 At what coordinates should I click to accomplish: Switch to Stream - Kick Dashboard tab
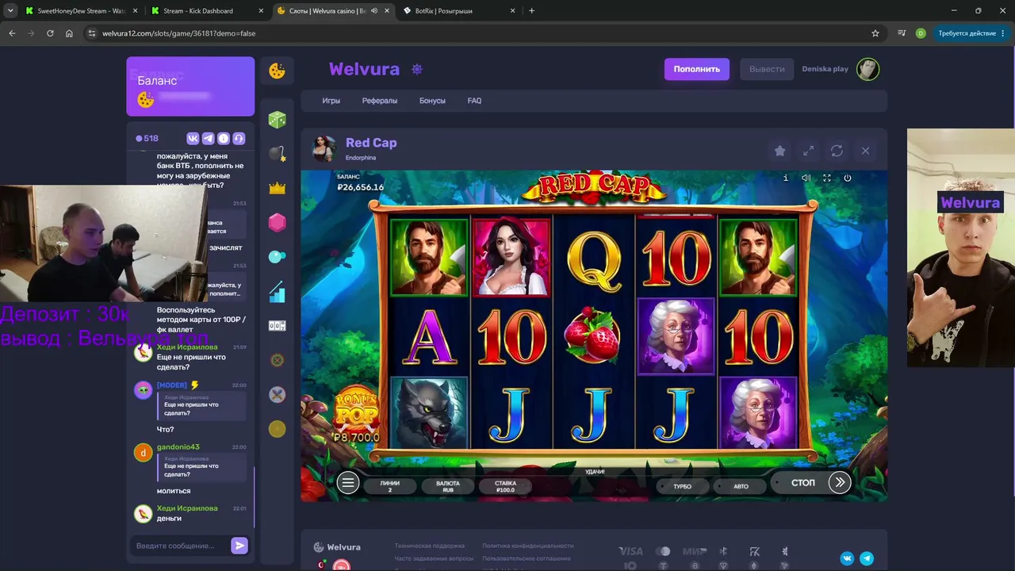point(206,11)
